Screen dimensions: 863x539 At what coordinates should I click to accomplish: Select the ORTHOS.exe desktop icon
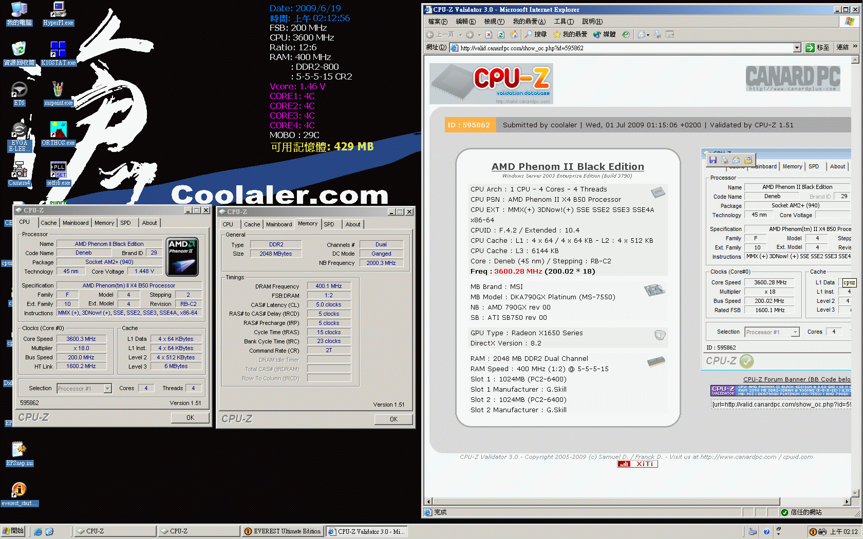pyautogui.click(x=58, y=133)
